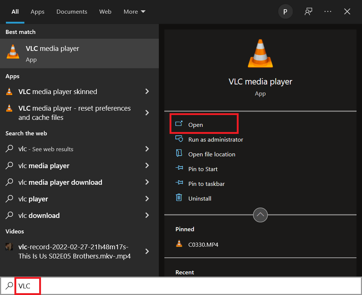Click the large VLC cone icon in details pane
This screenshot has width=362, height=295.
[260, 53]
